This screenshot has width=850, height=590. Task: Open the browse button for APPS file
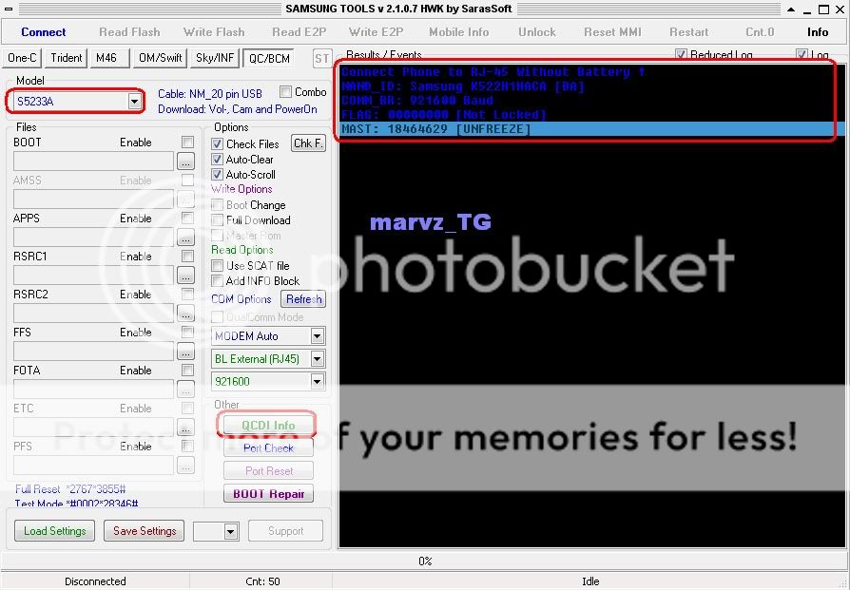pyautogui.click(x=186, y=238)
